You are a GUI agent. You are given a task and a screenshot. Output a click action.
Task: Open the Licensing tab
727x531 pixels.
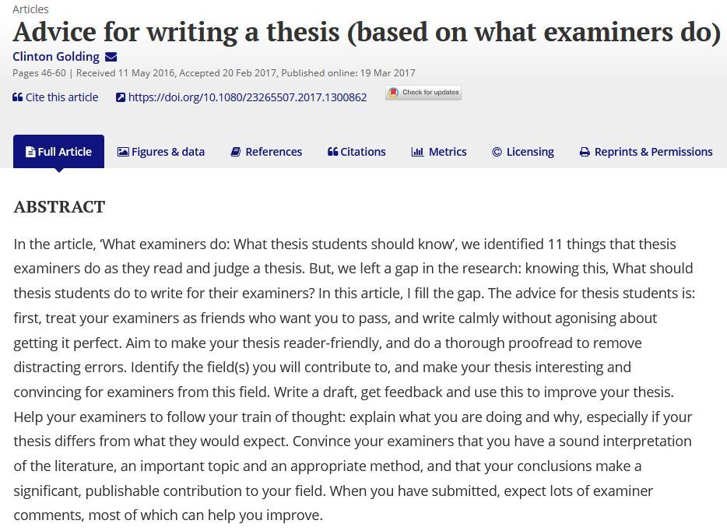pyautogui.click(x=522, y=152)
